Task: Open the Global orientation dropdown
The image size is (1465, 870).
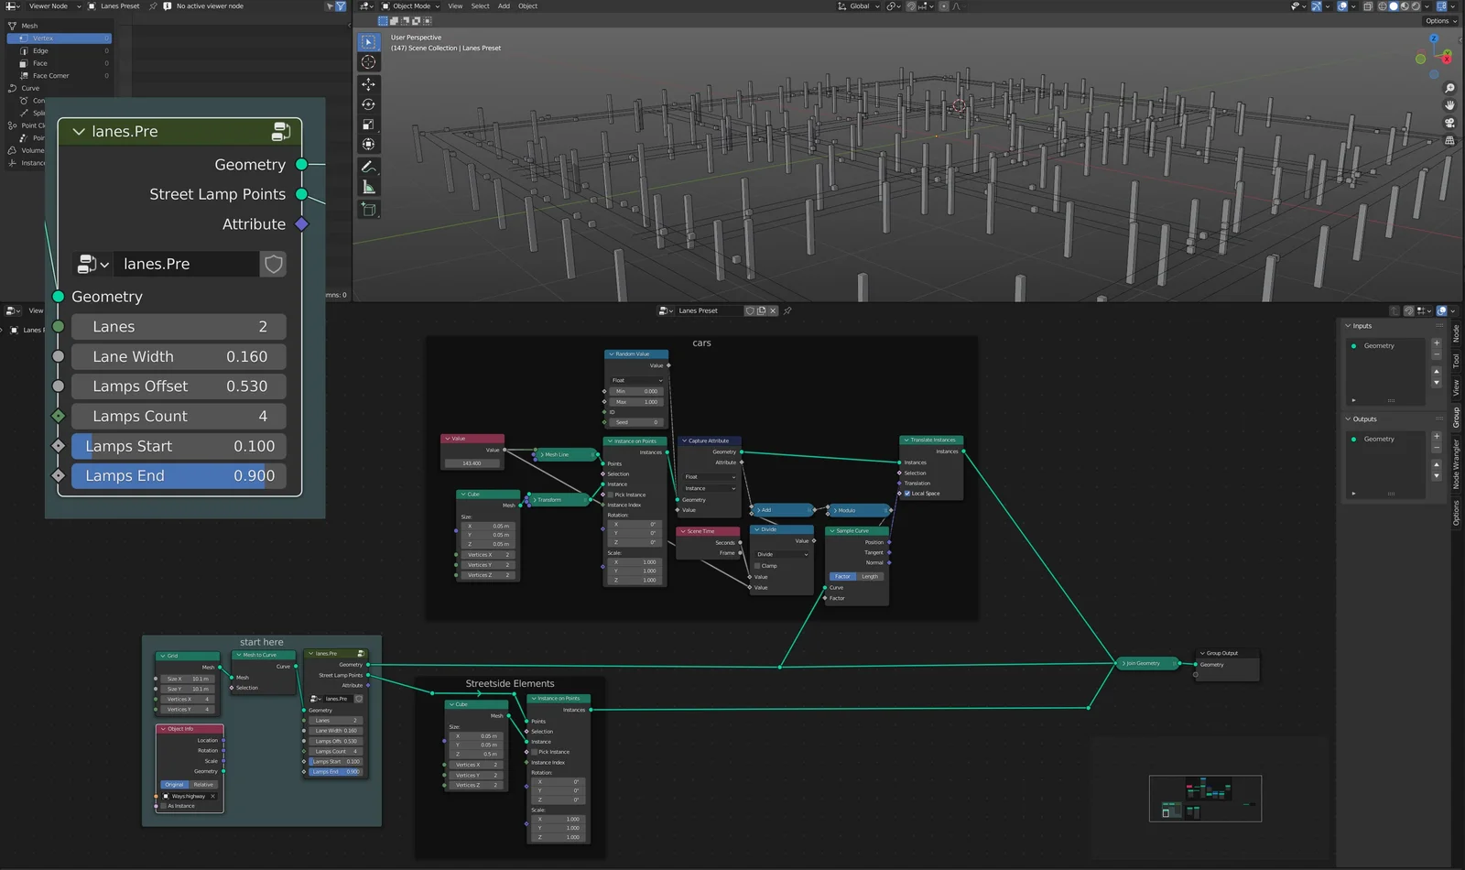Action: [x=859, y=6]
